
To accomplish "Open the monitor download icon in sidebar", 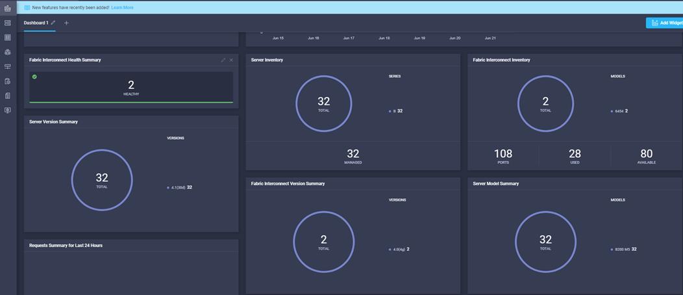I will 7,110.
